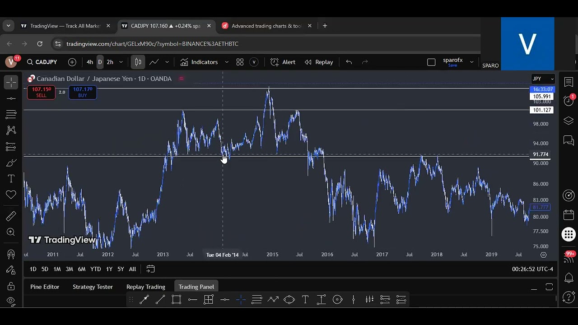Click the CADJPY symbol search field

[x=42, y=62]
